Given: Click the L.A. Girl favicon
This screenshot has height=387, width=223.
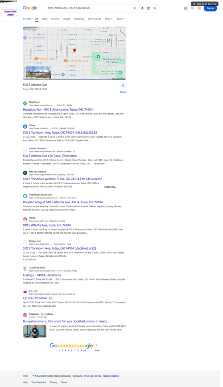Looking at the screenshot, I should tap(25, 292).
